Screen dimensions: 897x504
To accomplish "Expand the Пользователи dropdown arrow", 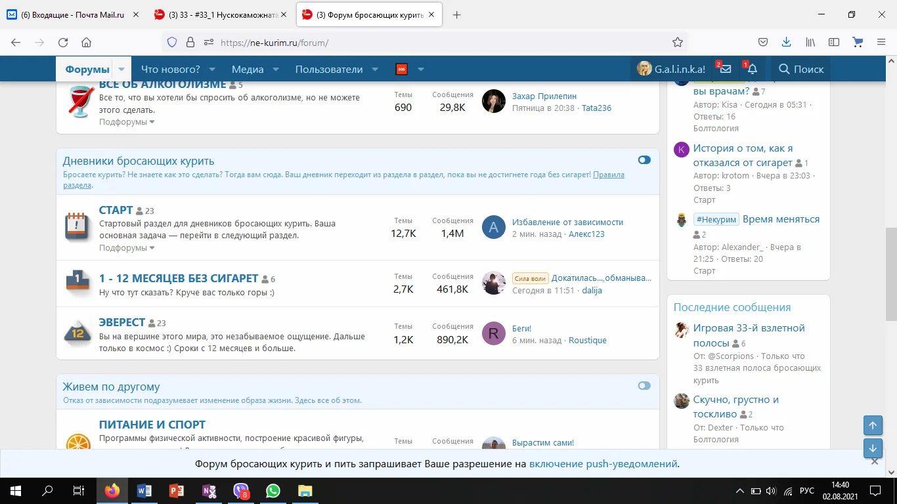I will 375,69.
